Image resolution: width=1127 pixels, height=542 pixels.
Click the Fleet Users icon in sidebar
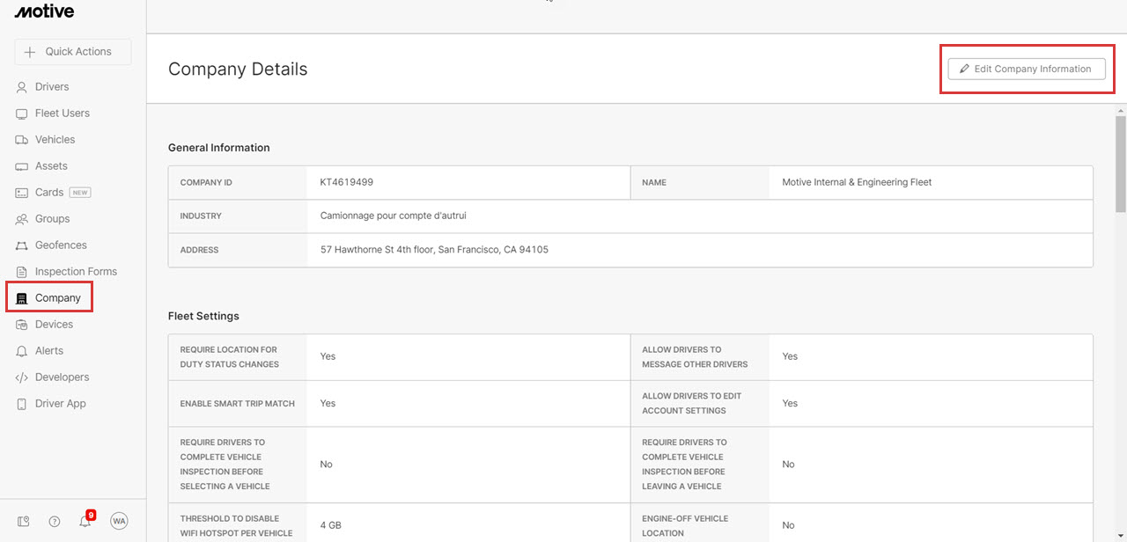point(22,114)
